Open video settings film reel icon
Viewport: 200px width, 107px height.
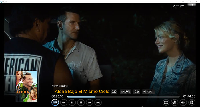pos(175,102)
